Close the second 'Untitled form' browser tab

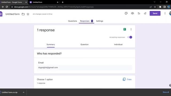(x=58, y=2)
